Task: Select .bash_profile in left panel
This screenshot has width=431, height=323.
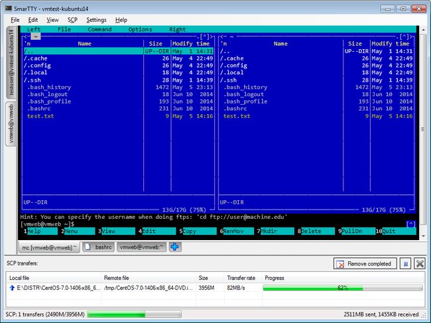Action: pos(118,101)
